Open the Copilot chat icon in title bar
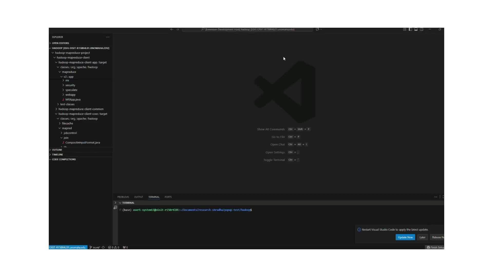Image resolution: width=493 pixels, height=277 pixels. [317, 29]
